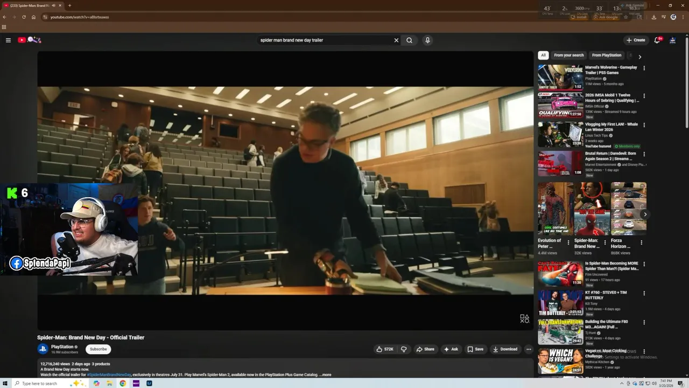The image size is (689, 388).
Task: Go to YouTube home via logo
Action: coord(29,40)
